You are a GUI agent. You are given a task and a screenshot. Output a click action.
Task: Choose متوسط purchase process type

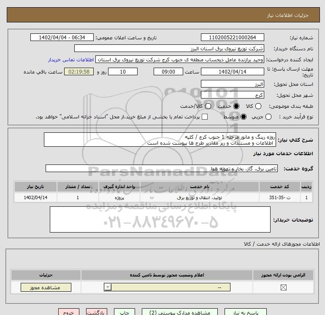tap(244, 117)
